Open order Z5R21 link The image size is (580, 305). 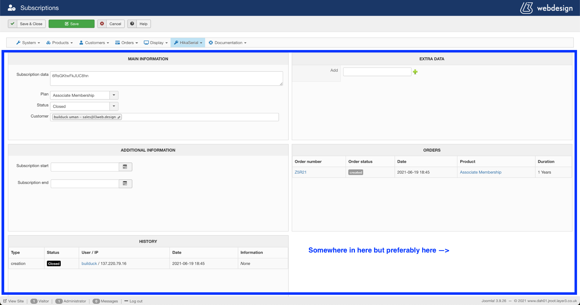coord(301,172)
